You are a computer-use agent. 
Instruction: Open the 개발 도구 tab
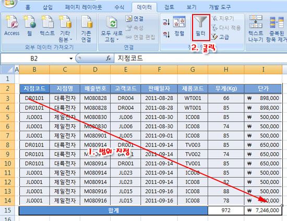pyautogui.click(x=220, y=7)
